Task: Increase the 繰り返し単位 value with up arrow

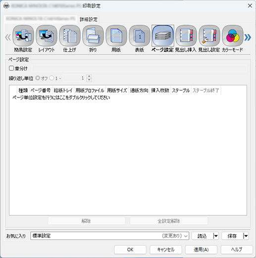Action: click(x=89, y=76)
